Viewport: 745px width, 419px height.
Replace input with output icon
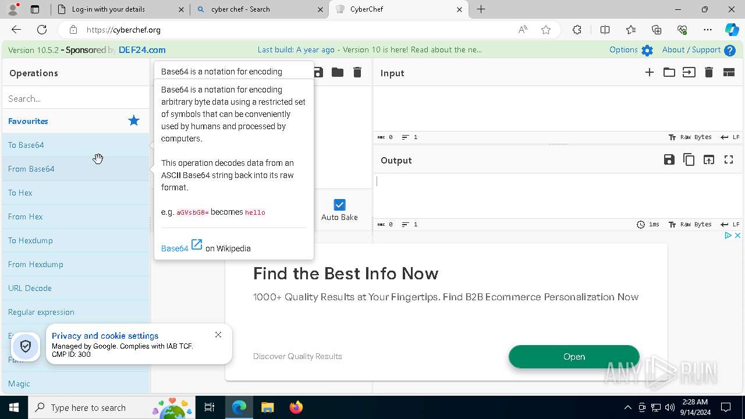click(x=709, y=159)
